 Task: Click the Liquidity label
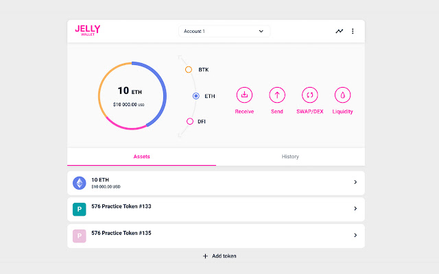click(x=343, y=112)
